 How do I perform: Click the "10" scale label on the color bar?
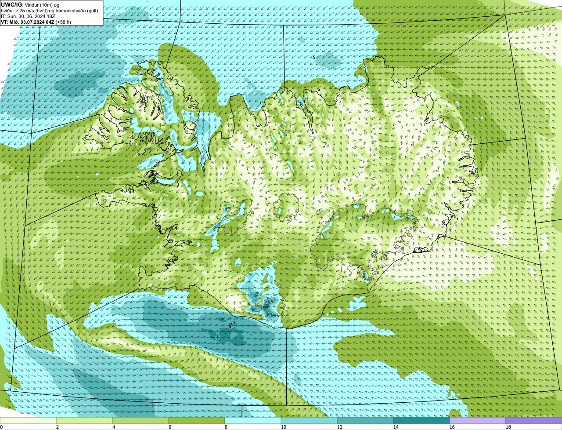[283, 427]
